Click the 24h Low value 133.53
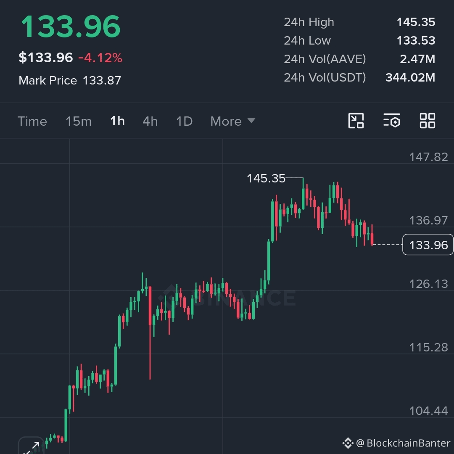 [x=416, y=41]
